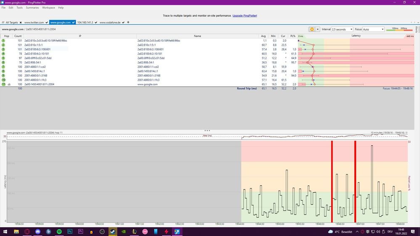Sort by the PL% column header
This screenshot has width=420, height=236.
(293, 36)
